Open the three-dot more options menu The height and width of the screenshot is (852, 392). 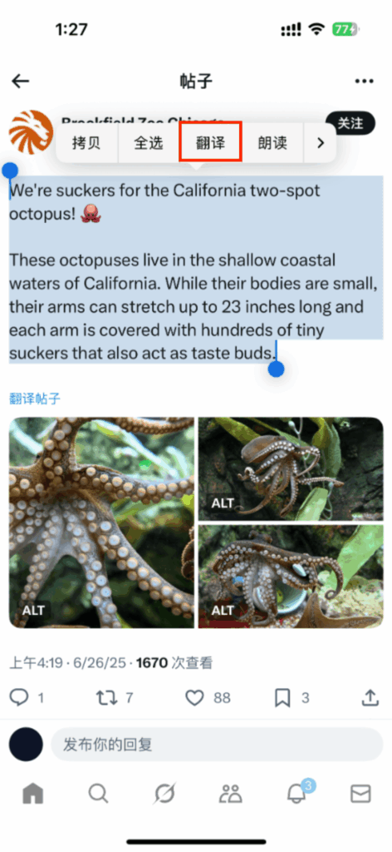[x=365, y=82]
